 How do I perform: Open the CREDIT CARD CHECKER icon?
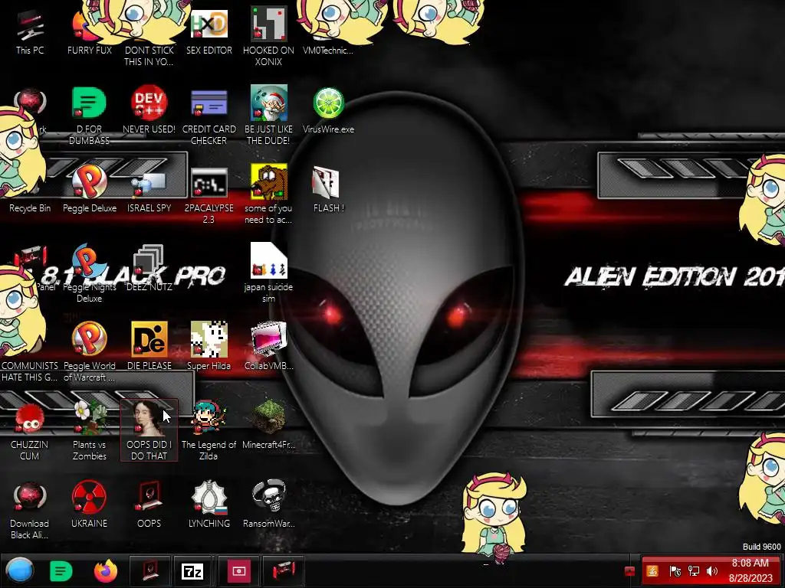point(209,116)
